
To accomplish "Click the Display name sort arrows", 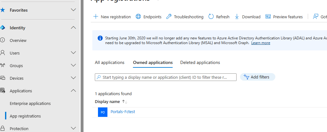I will 124,102.
